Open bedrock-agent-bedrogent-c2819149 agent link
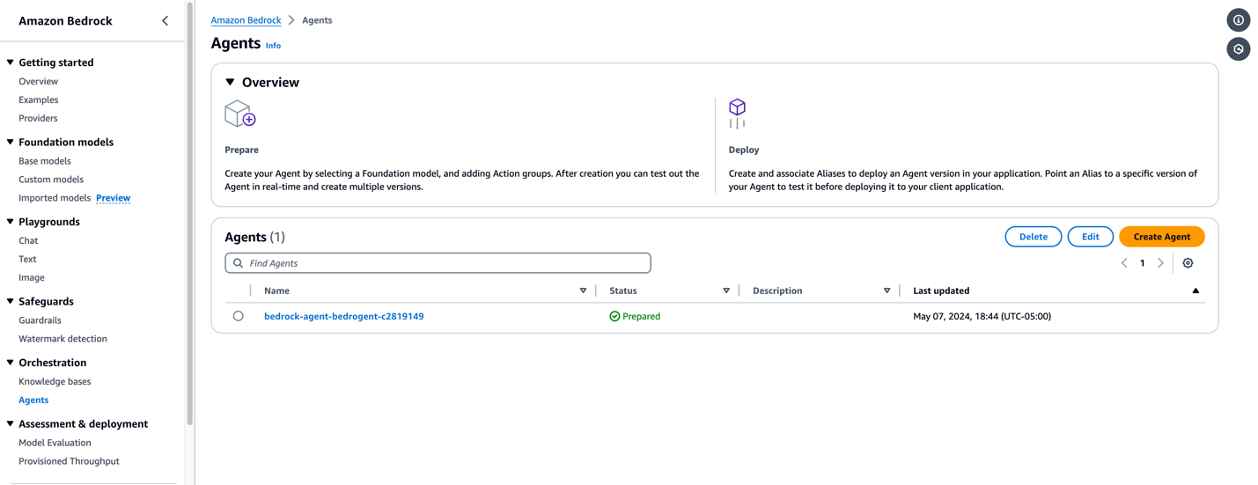The image size is (1258, 485). [343, 316]
